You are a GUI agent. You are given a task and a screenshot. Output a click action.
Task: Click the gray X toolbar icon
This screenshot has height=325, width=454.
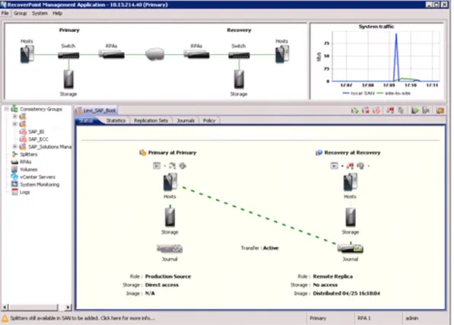coord(426,110)
